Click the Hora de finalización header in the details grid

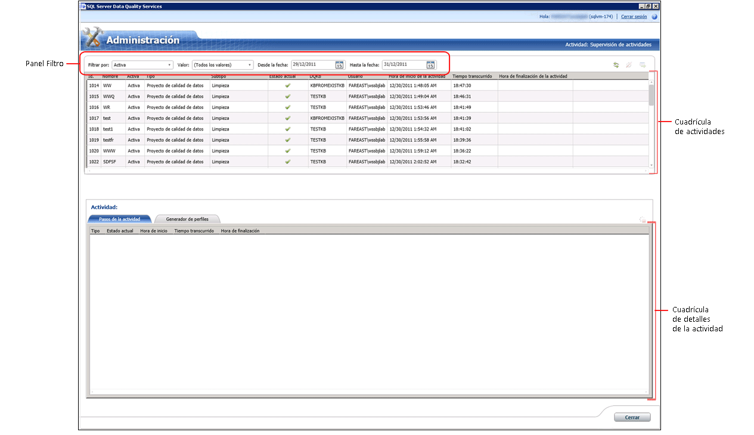point(240,231)
